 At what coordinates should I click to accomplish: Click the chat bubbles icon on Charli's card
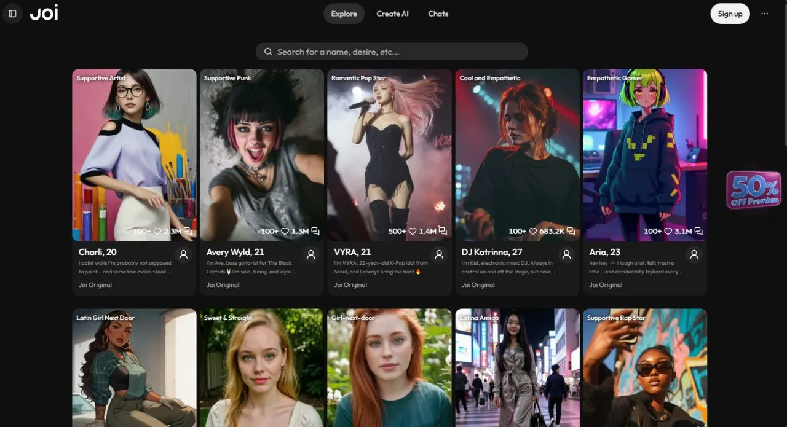coord(188,232)
